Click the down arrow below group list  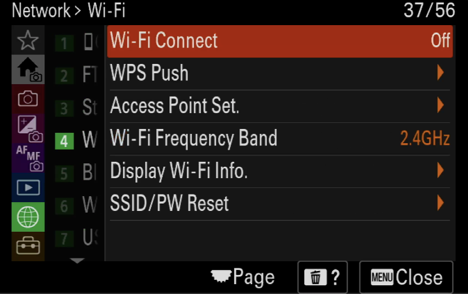pos(77,261)
